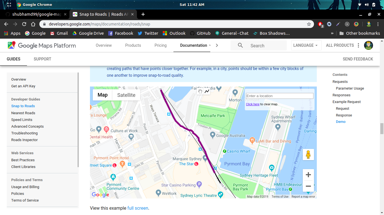Expand the Documentation dropdown arrow
This screenshot has height=215, width=384.
click(210, 45)
